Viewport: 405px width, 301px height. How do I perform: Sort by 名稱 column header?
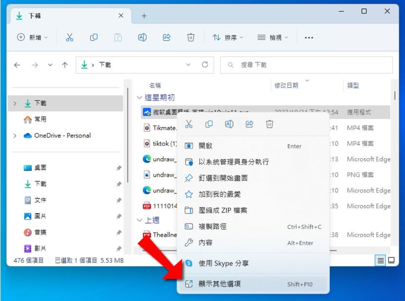[x=155, y=85]
